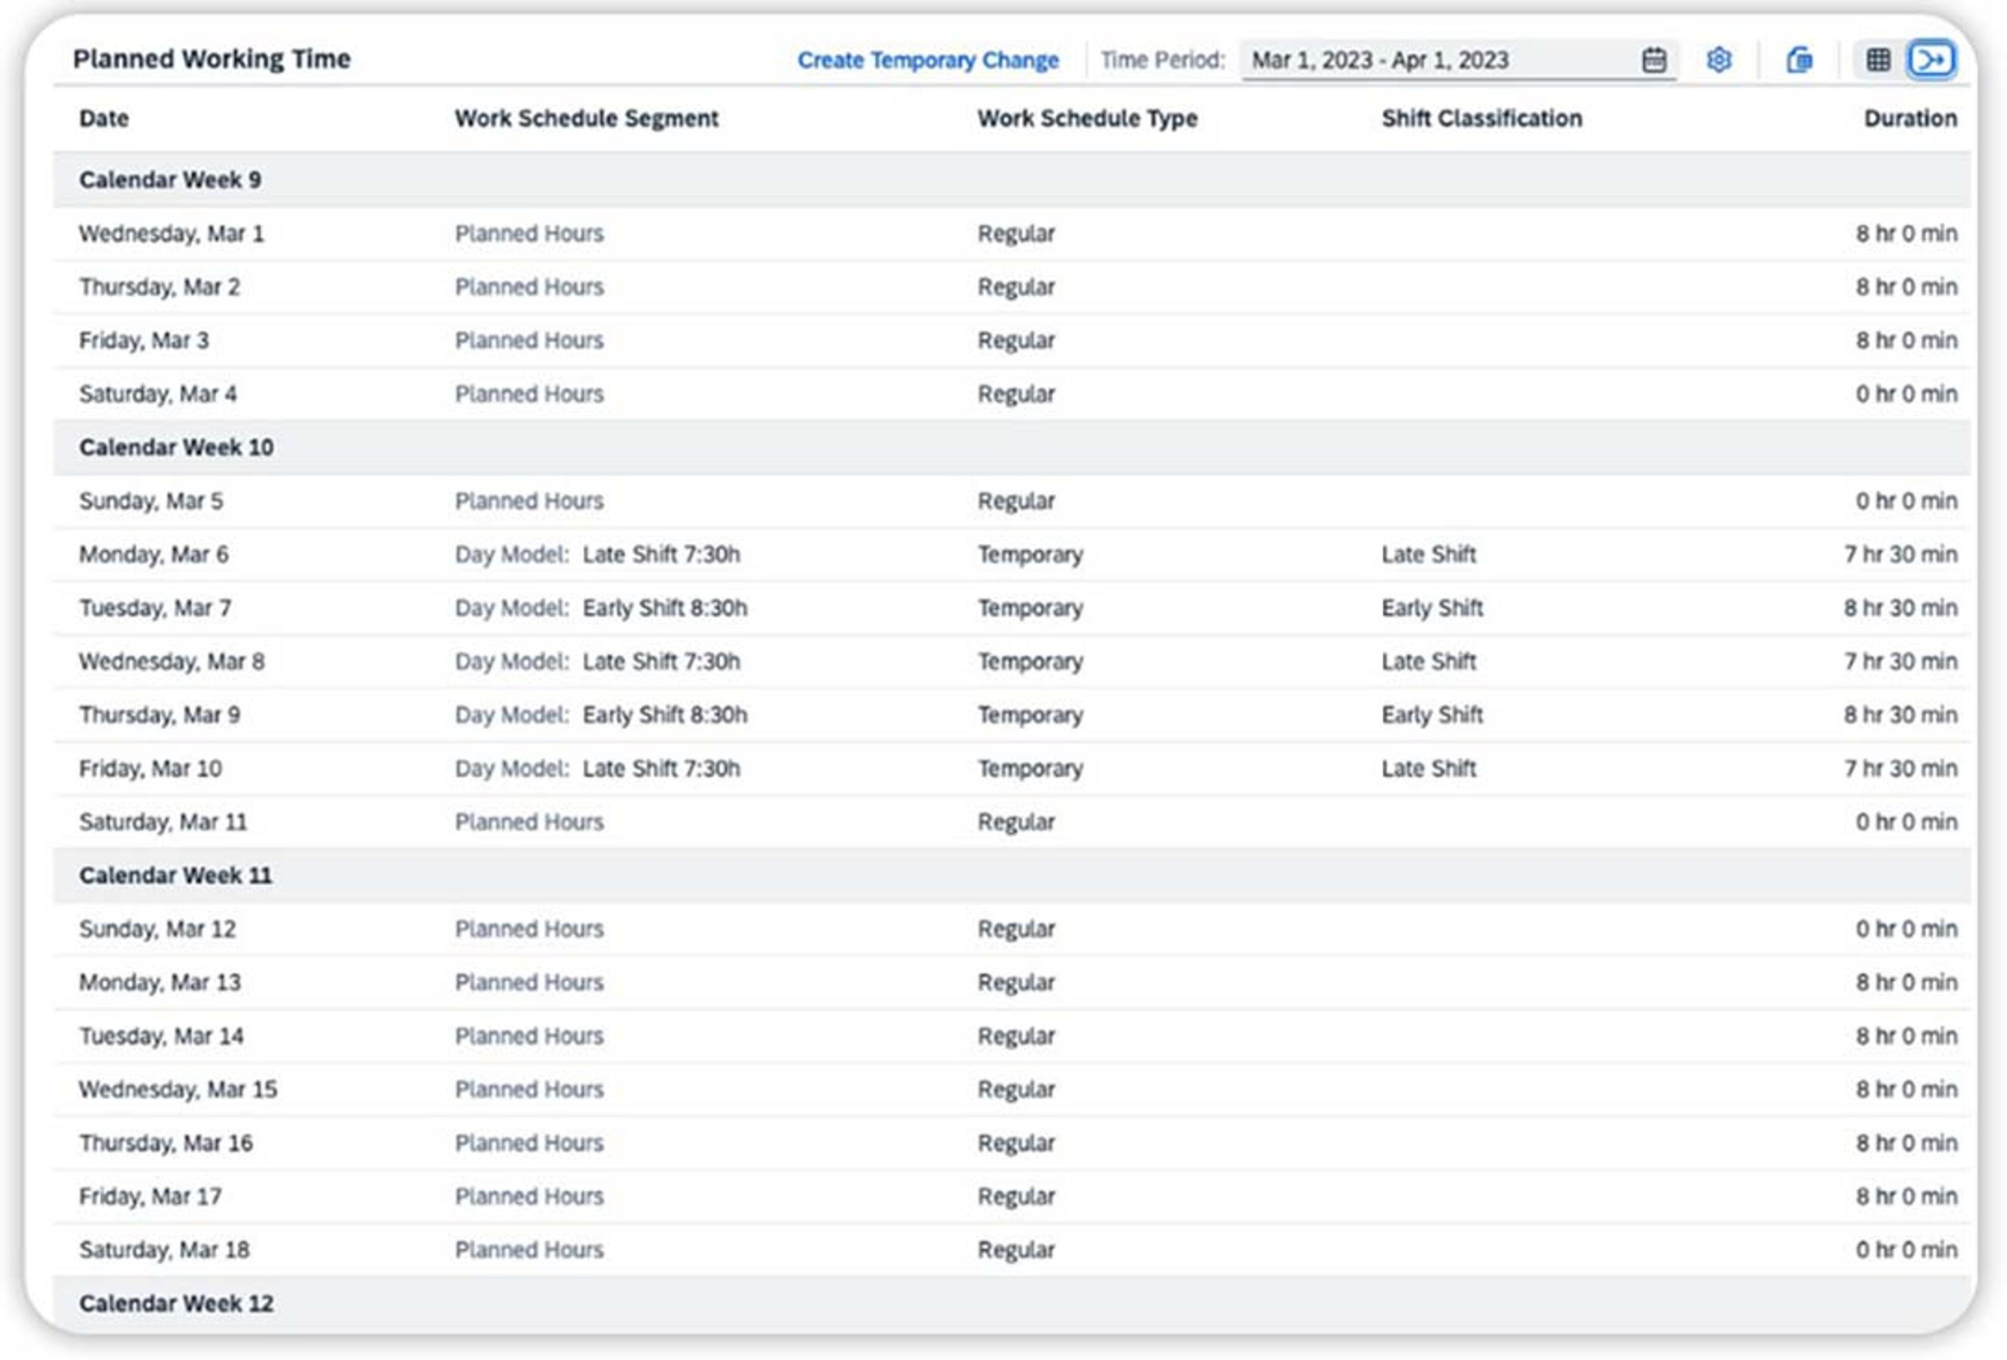Click Day Model Early Shift 8:30h for Mar 9
The height and width of the screenshot is (1360, 2007).
tap(601, 715)
